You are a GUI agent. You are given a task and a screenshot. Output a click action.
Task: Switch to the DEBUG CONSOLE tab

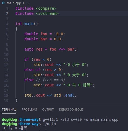click(71, 109)
